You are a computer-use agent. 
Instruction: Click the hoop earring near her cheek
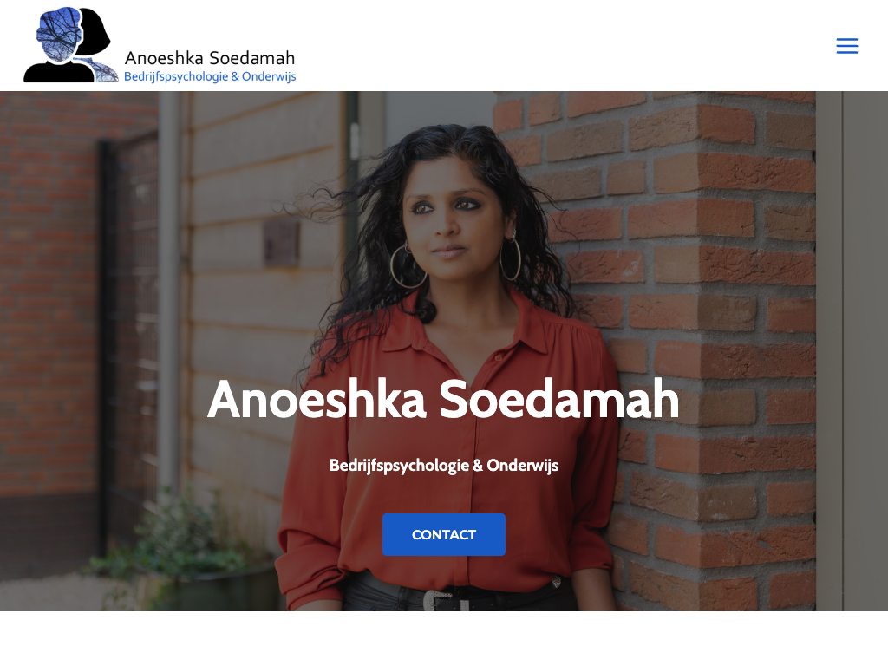pyautogui.click(x=408, y=265)
